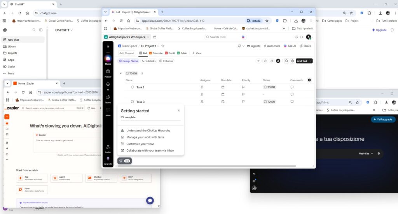Open the Project 1 dropdown chevron

[x=158, y=46]
